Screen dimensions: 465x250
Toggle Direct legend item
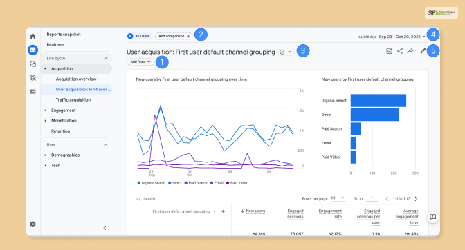pos(174,183)
